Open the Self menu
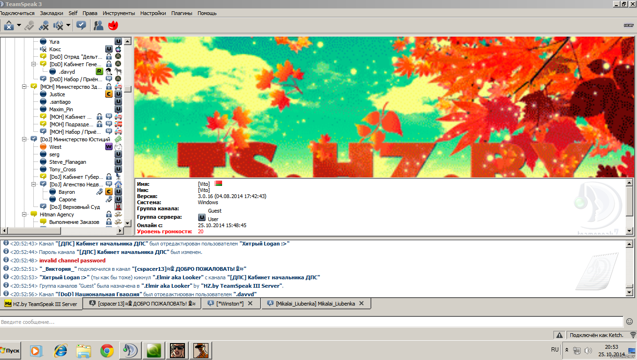 (x=73, y=13)
